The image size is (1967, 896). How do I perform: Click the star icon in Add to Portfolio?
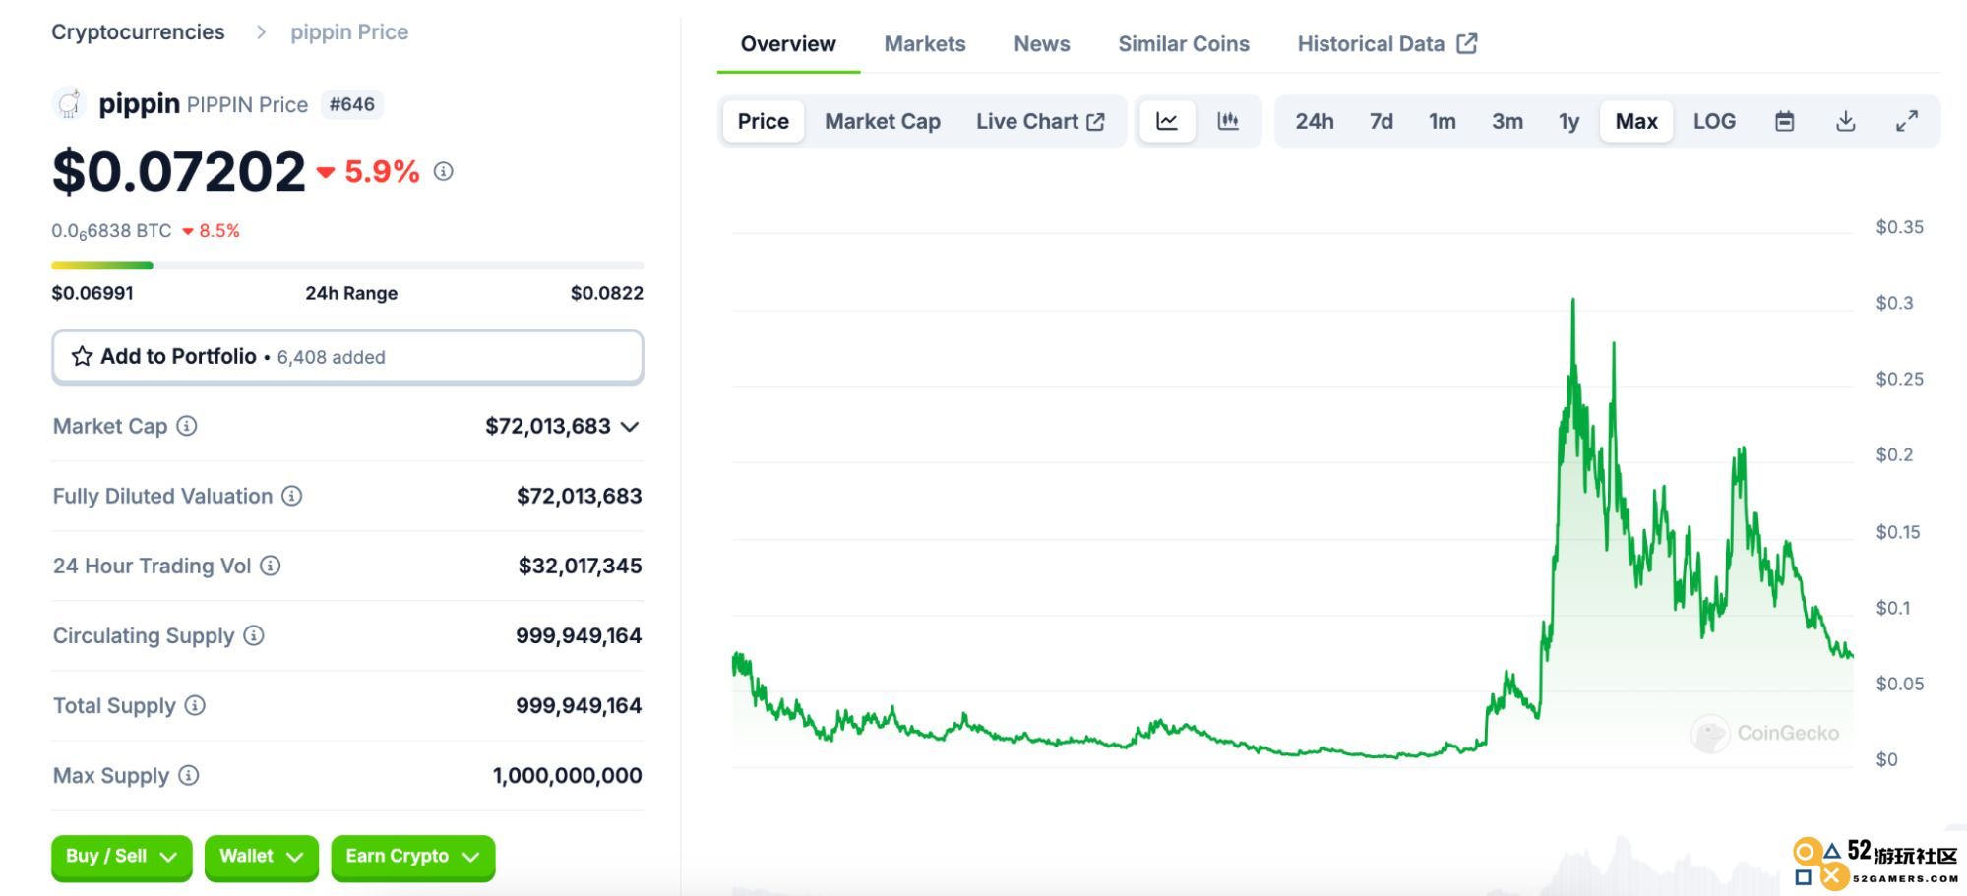[82, 356]
